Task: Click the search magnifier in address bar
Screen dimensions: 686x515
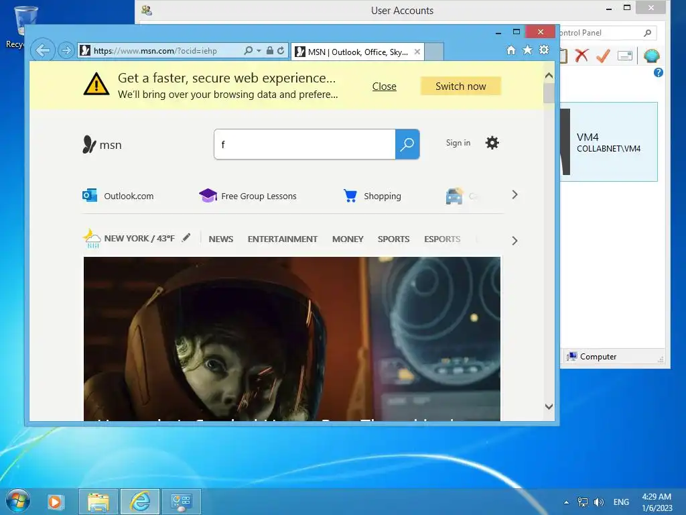Action: click(x=248, y=51)
